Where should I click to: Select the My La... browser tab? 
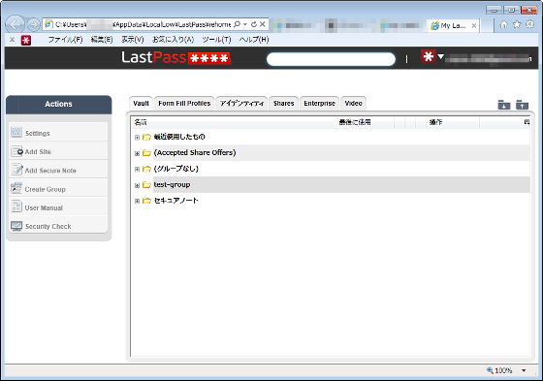454,25
